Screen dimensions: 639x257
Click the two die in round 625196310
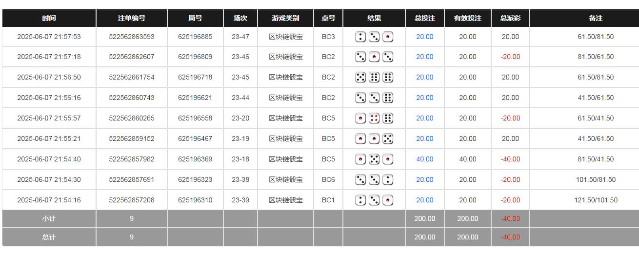coord(360,200)
